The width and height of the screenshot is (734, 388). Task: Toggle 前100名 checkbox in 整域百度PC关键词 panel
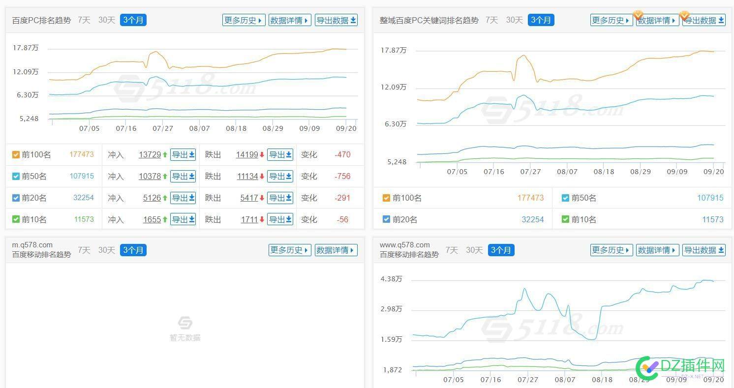387,198
